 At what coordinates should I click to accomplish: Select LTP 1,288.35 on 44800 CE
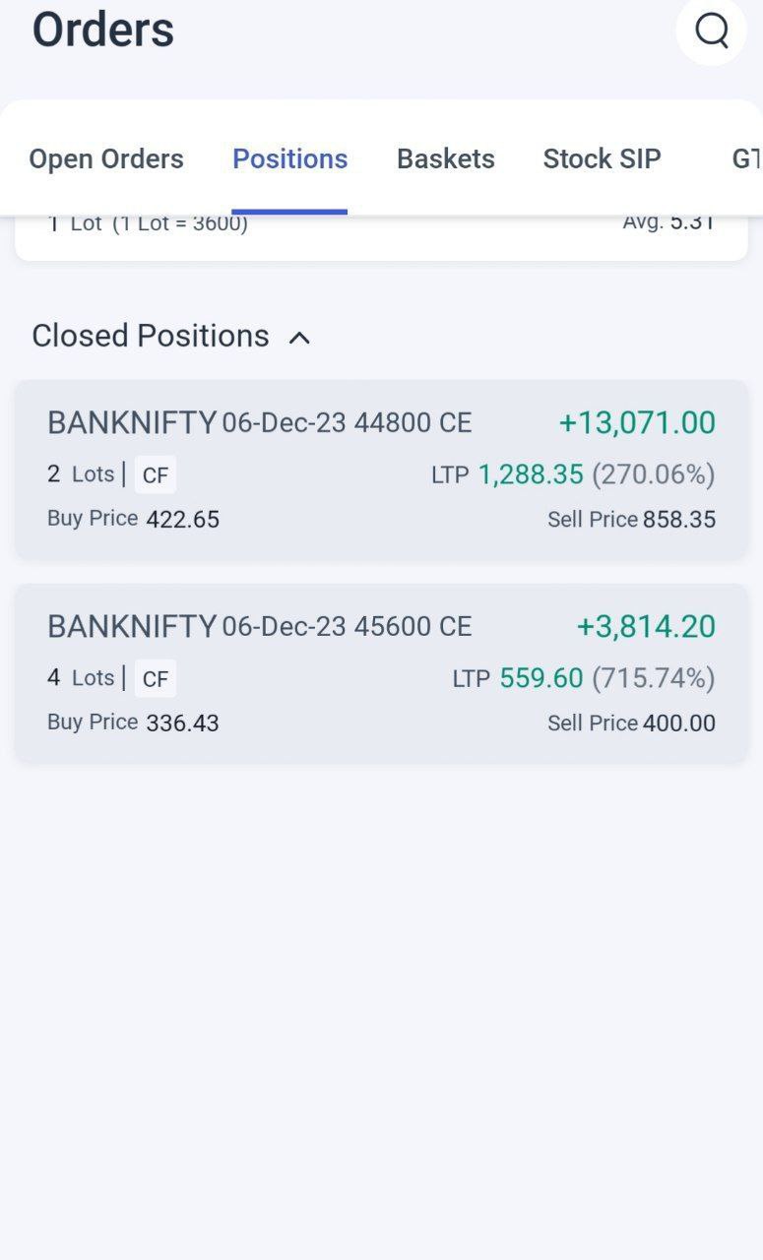pyautogui.click(x=531, y=475)
